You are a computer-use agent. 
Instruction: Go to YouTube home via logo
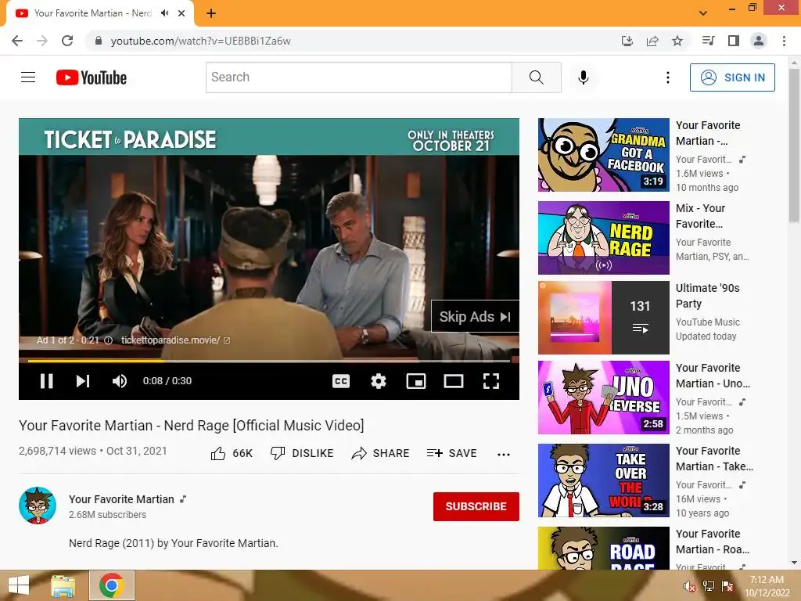[92, 77]
